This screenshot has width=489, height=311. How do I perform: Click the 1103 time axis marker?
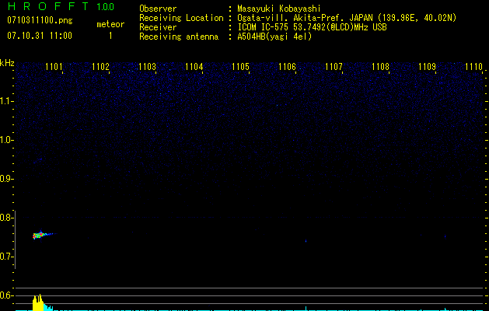coord(147,67)
